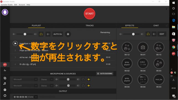Open File Explorer from taskbar
The image size is (178, 100).
[x=174, y=27]
